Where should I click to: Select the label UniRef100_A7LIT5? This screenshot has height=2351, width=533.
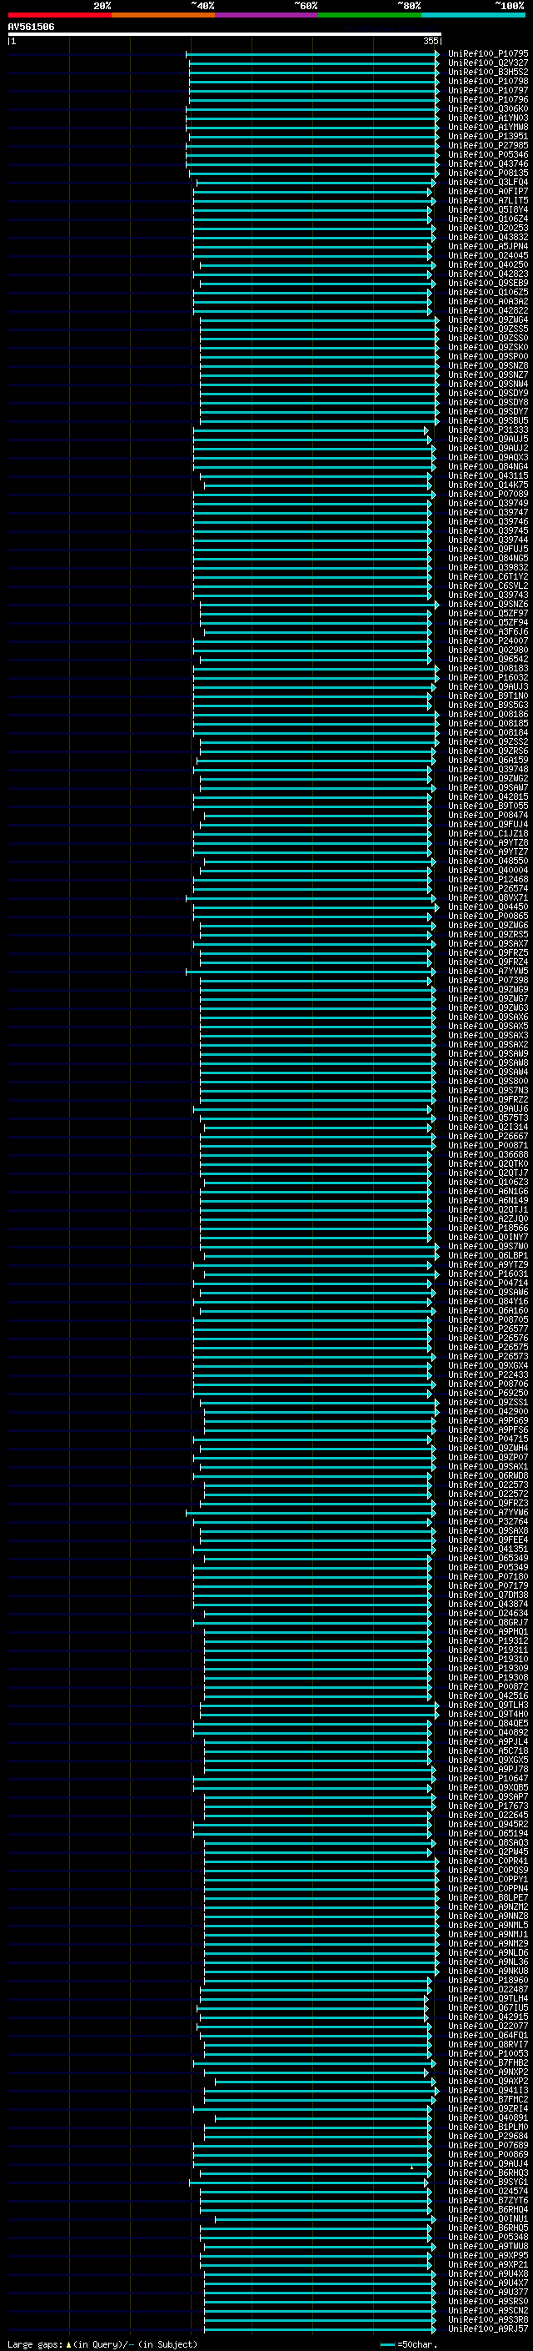pyautogui.click(x=487, y=200)
